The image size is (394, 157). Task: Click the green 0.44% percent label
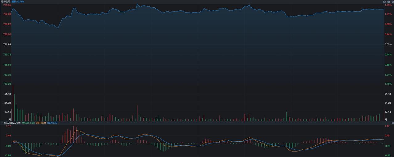click(x=388, y=55)
